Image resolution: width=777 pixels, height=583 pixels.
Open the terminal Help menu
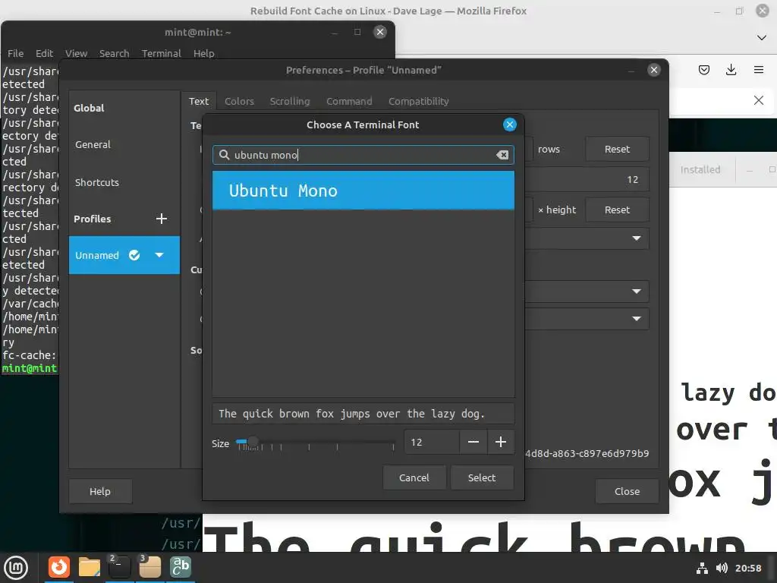pos(203,54)
